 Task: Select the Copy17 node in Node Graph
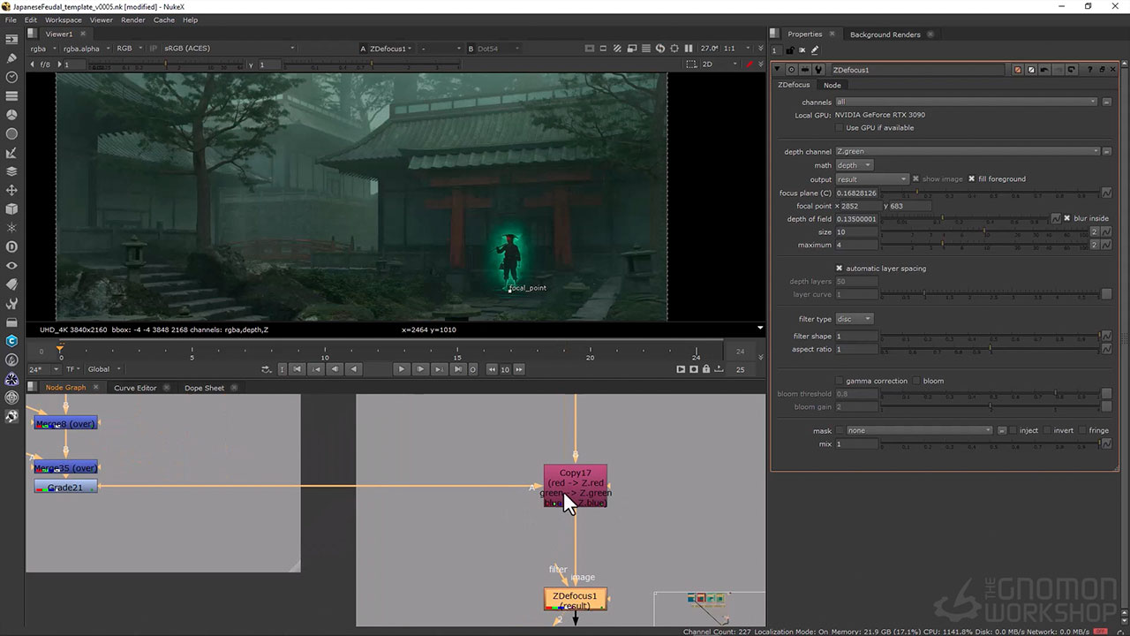[x=576, y=474]
